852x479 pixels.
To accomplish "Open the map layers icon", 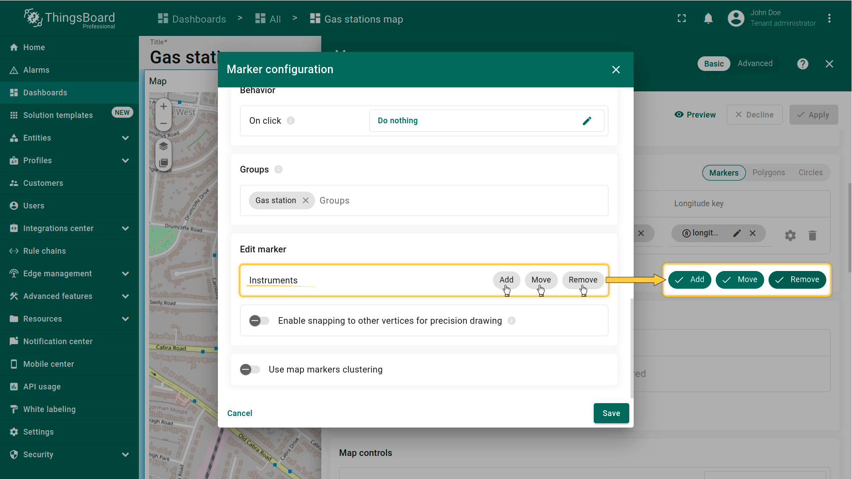I will [163, 146].
